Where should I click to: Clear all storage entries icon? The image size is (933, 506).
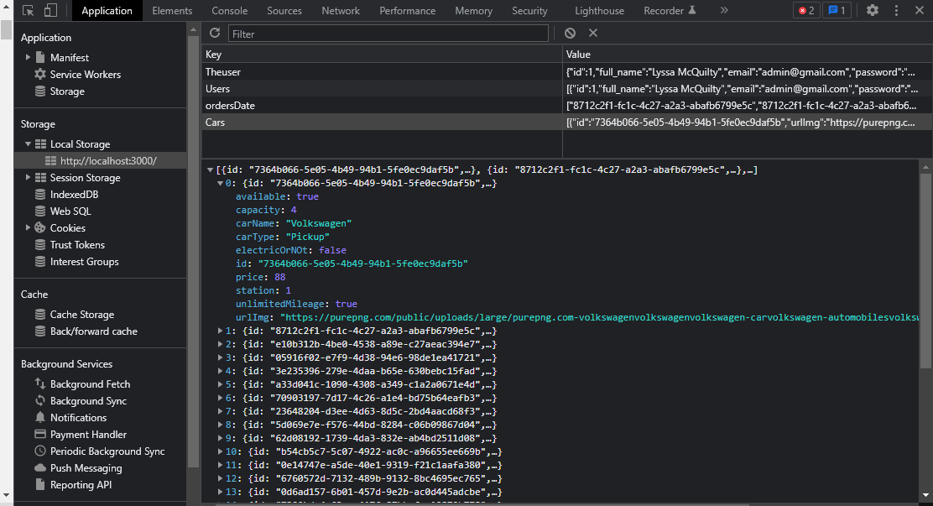click(x=570, y=34)
